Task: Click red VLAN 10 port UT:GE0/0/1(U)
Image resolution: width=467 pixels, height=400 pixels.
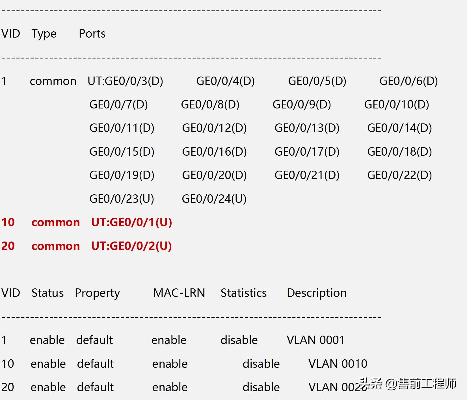Action: pyautogui.click(x=131, y=222)
